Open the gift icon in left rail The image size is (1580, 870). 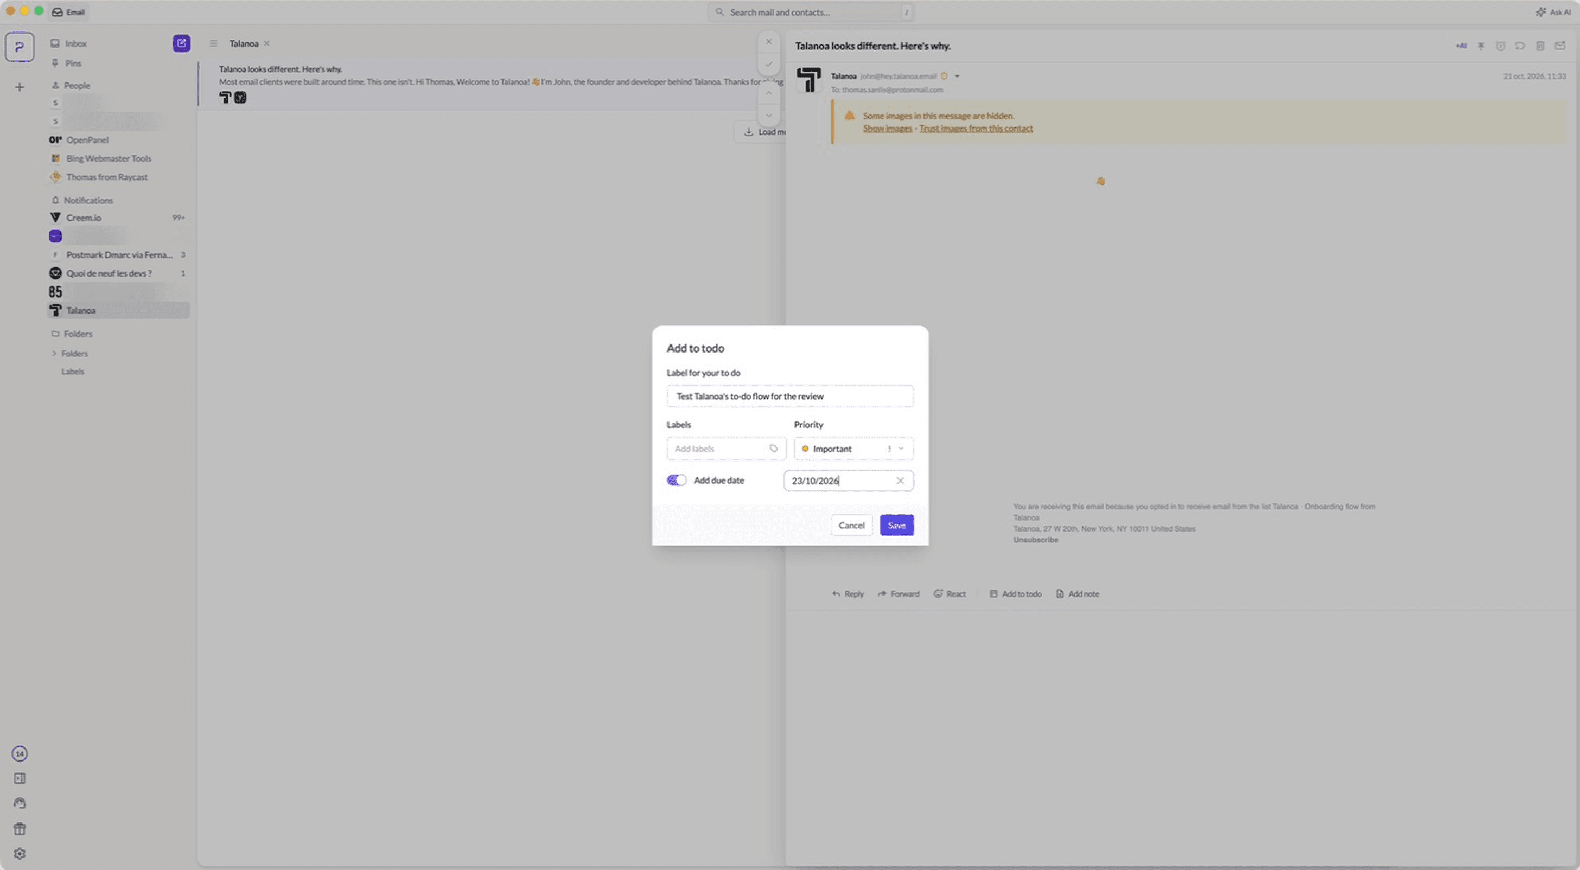click(20, 829)
